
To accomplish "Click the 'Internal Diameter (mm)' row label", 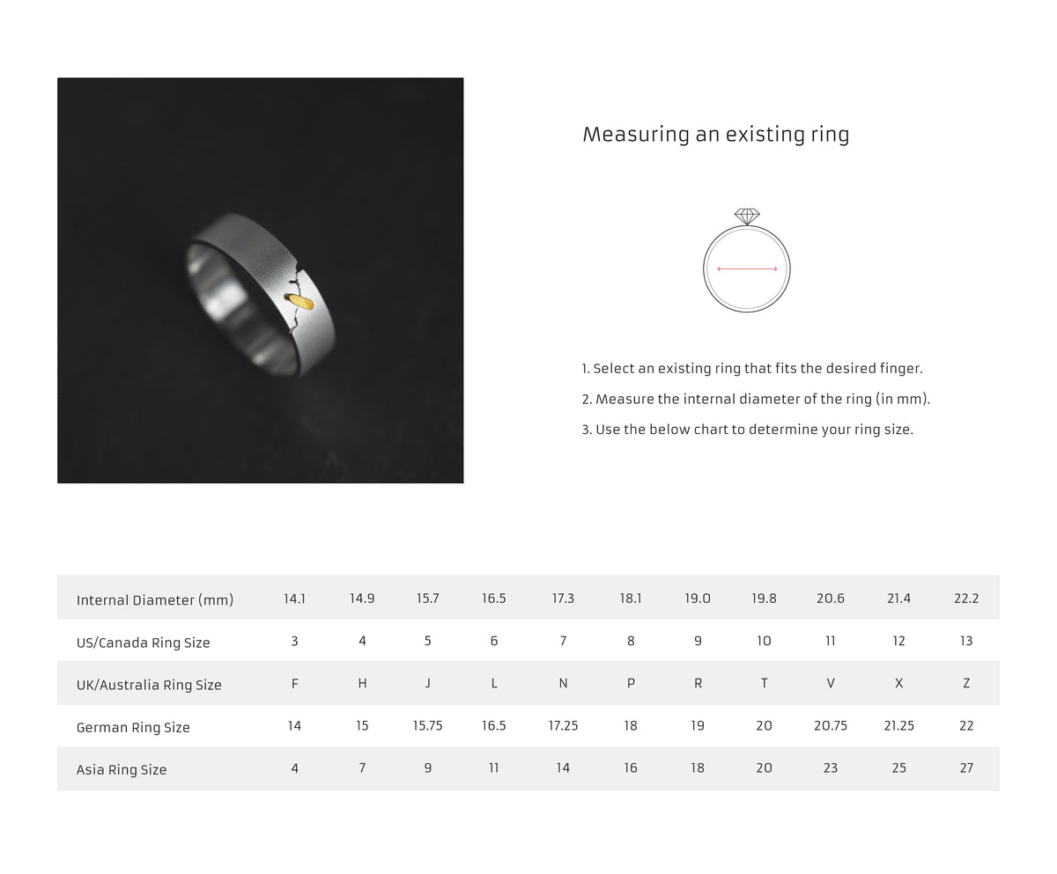I will click(x=155, y=600).
